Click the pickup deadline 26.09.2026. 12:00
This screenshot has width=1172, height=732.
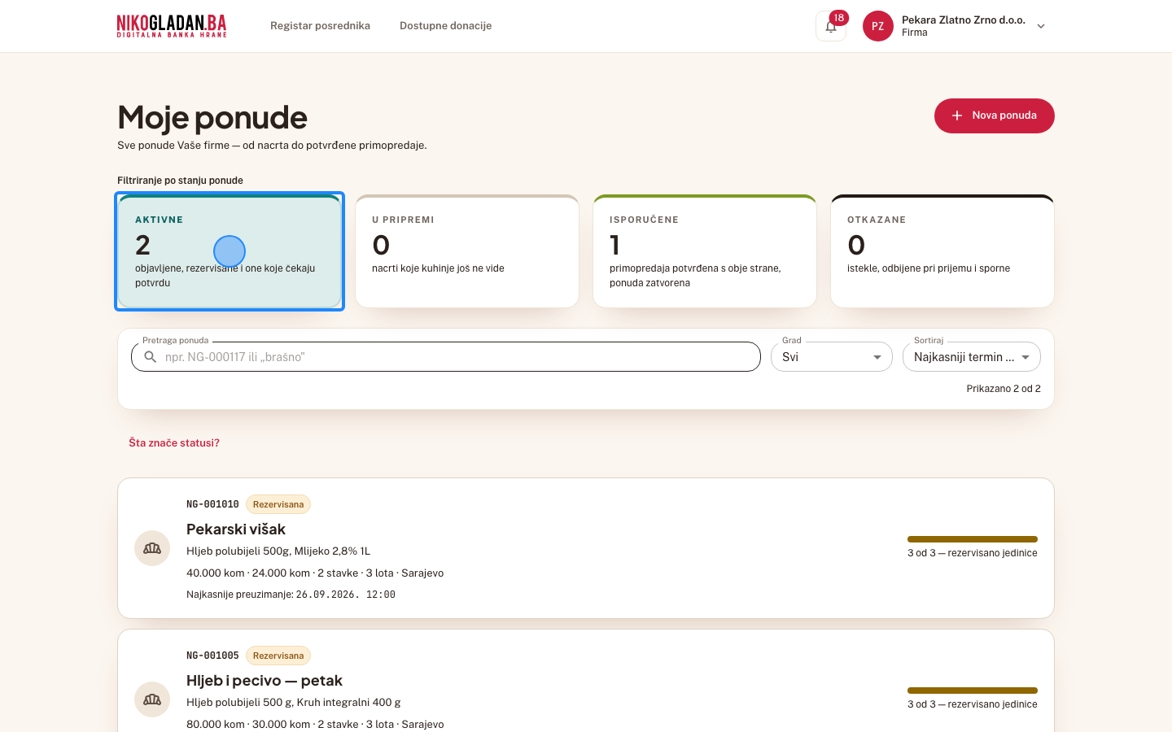(x=346, y=595)
